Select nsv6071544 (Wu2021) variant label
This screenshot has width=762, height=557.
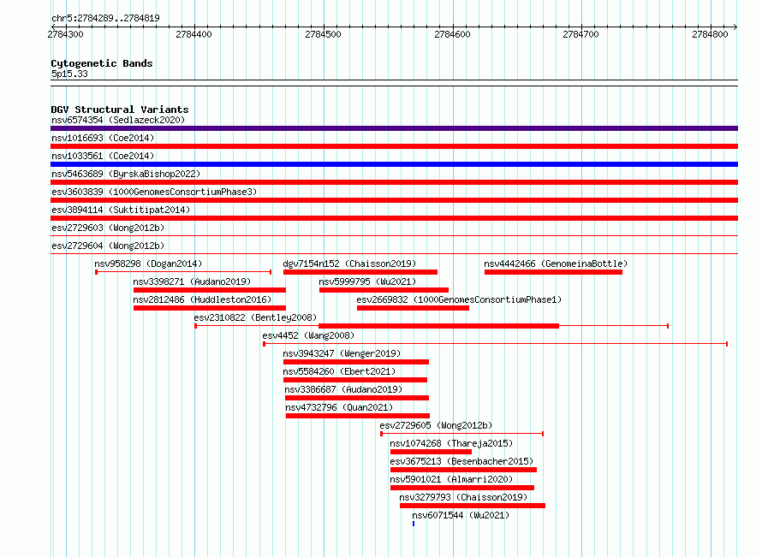[x=461, y=515]
